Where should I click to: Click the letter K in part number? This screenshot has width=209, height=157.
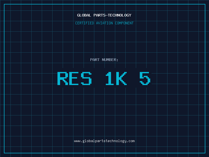click(x=121, y=78)
